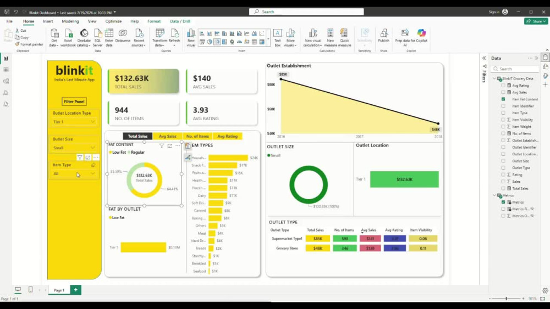Click Focus mode icon on Fat Content visual
Screen dimensions: 550x309
(170, 145)
